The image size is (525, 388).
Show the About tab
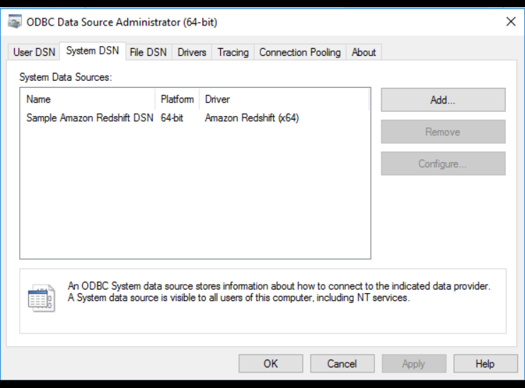tap(364, 52)
